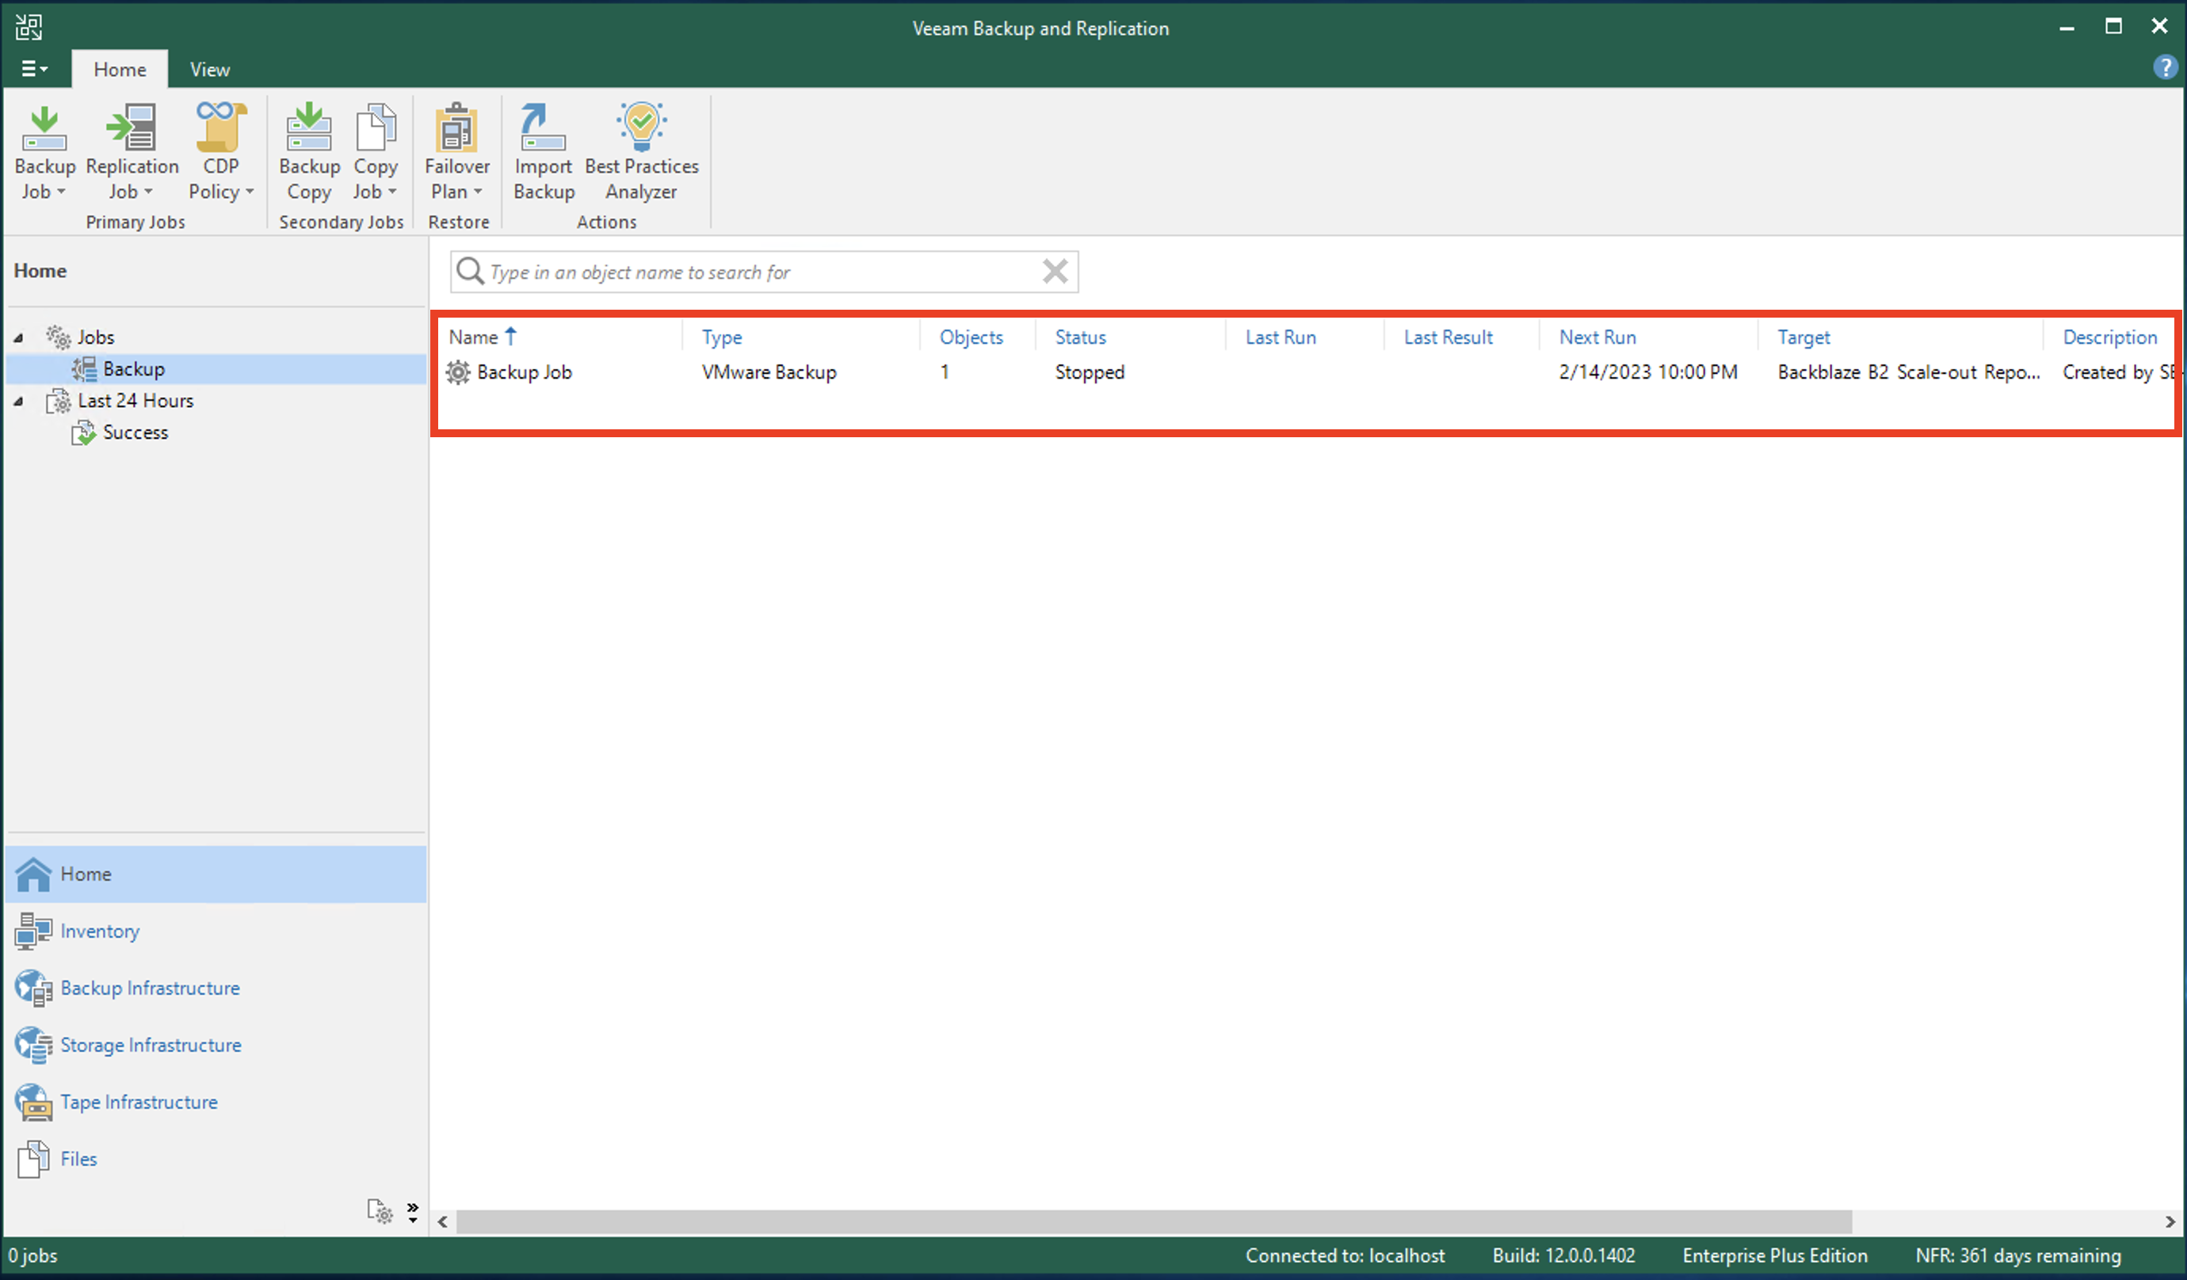Click the gear icon of Backup Job row
This screenshot has width=2187, height=1280.
(457, 372)
